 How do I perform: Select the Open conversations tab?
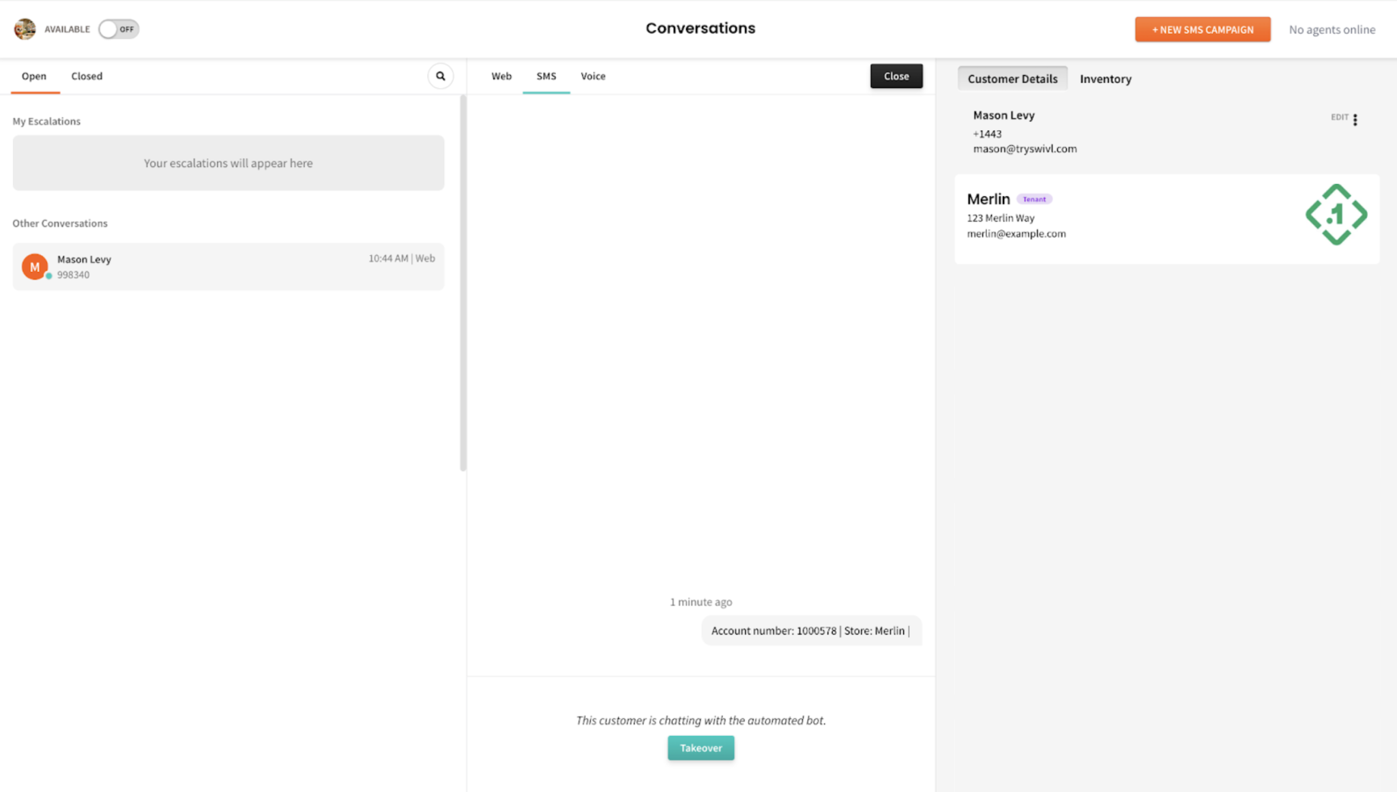tap(34, 76)
